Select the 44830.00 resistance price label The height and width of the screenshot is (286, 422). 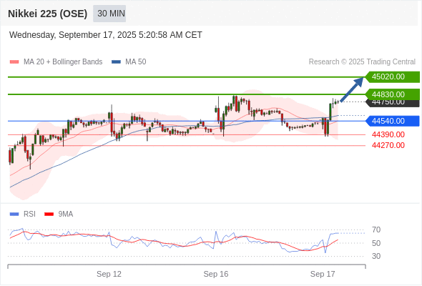tap(392, 94)
